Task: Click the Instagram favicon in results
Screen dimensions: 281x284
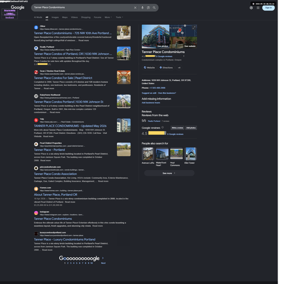Action: tap(36, 213)
